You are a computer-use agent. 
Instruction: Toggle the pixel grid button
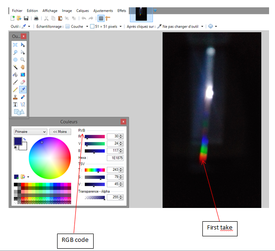(101, 18)
